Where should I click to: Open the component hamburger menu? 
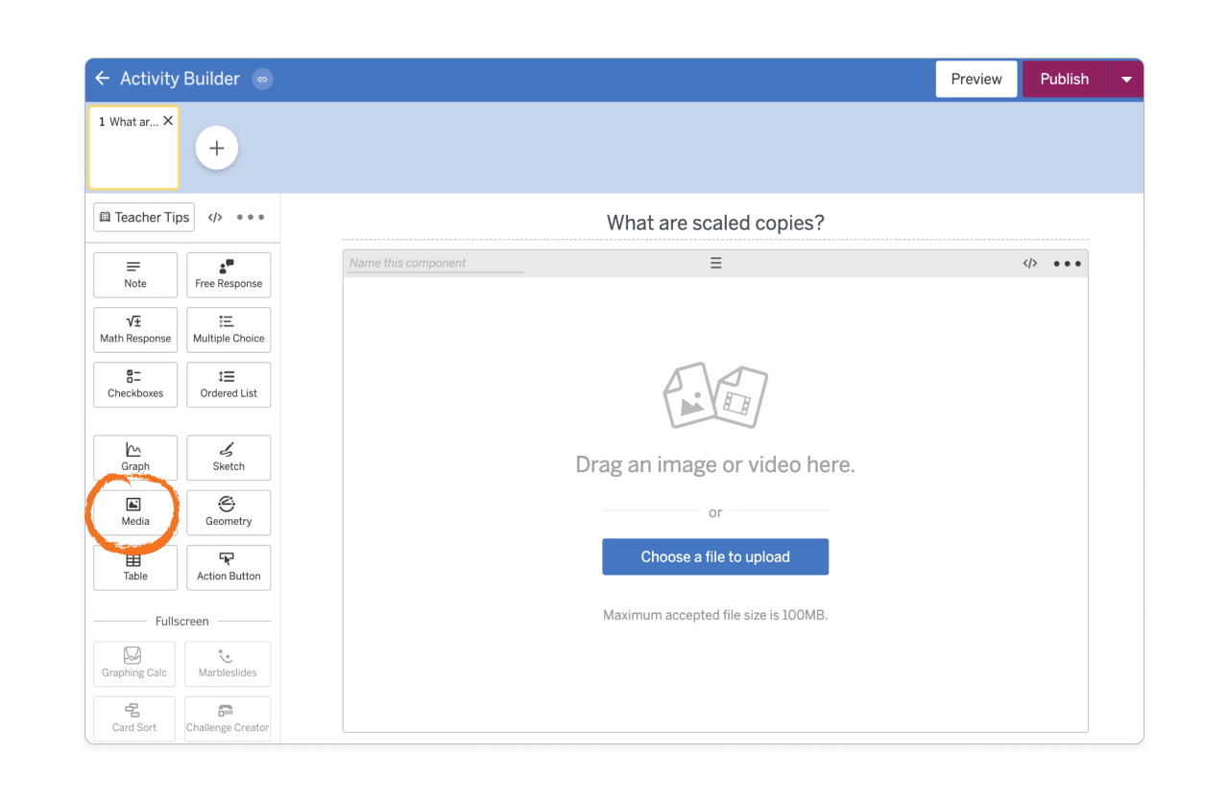coord(715,262)
